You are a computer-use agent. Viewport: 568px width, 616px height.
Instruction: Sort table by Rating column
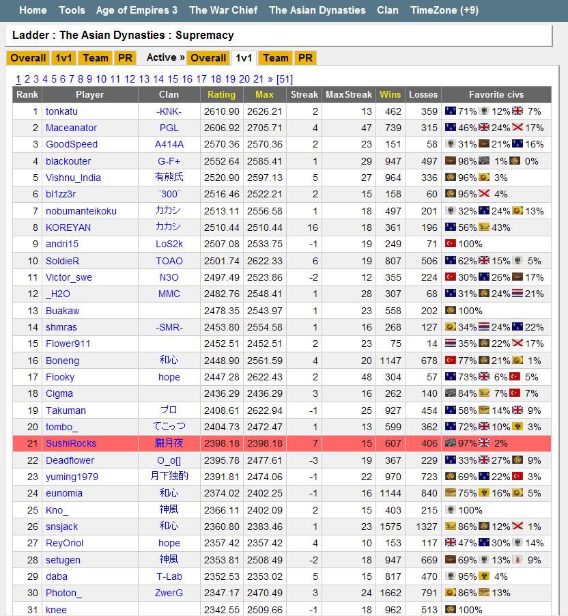(222, 95)
